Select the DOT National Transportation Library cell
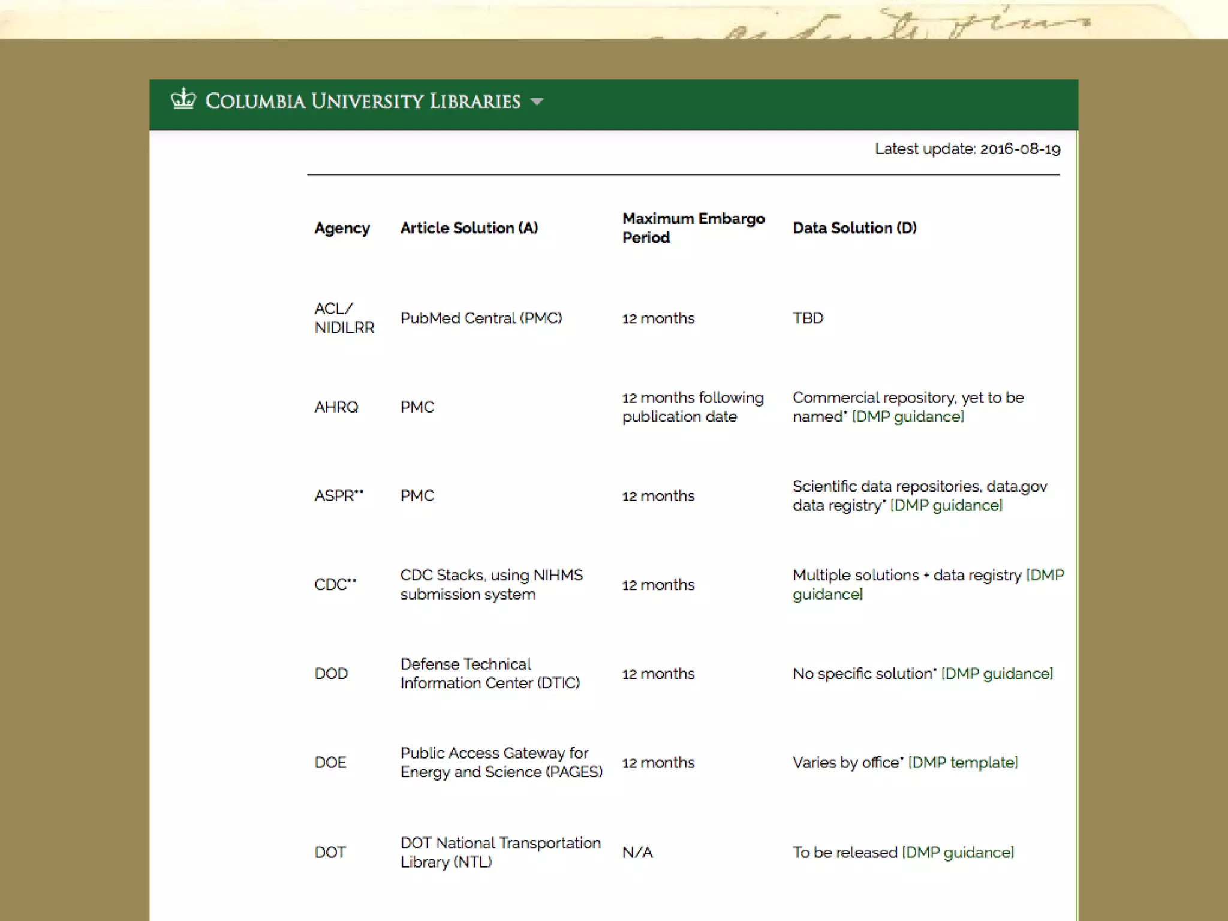Screen dimensions: 1228x921 [500, 852]
